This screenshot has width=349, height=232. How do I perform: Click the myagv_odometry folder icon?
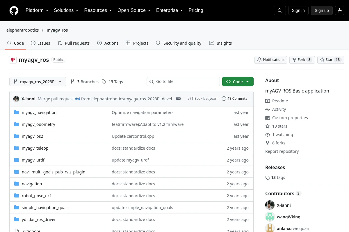coord(17,124)
